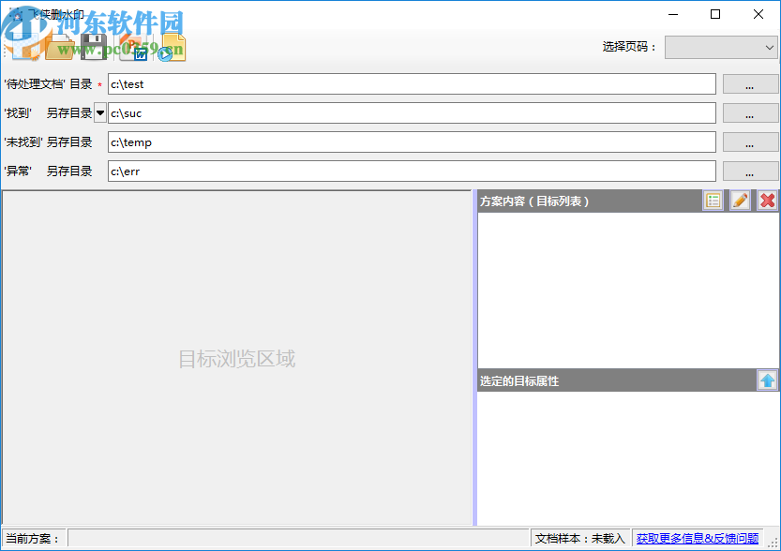Click the c:\err path field
The width and height of the screenshot is (781, 551).
pos(412,171)
